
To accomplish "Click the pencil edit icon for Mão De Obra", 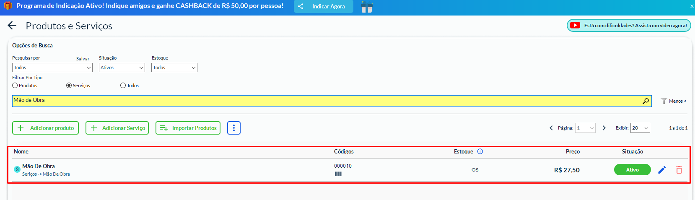I will 662,170.
